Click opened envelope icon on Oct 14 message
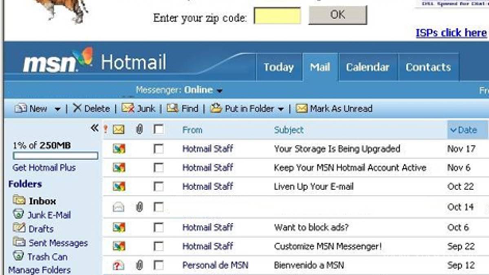 (119, 207)
